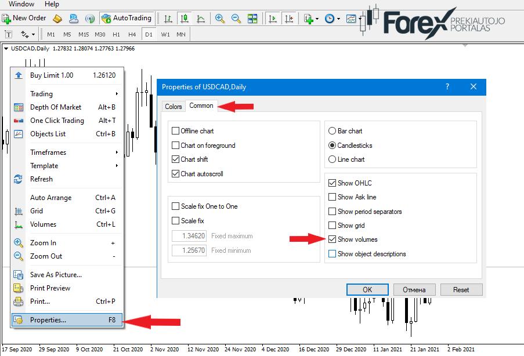524x356 pixels.
Task: Expand the Trading submenu arrow
Action: pos(117,93)
